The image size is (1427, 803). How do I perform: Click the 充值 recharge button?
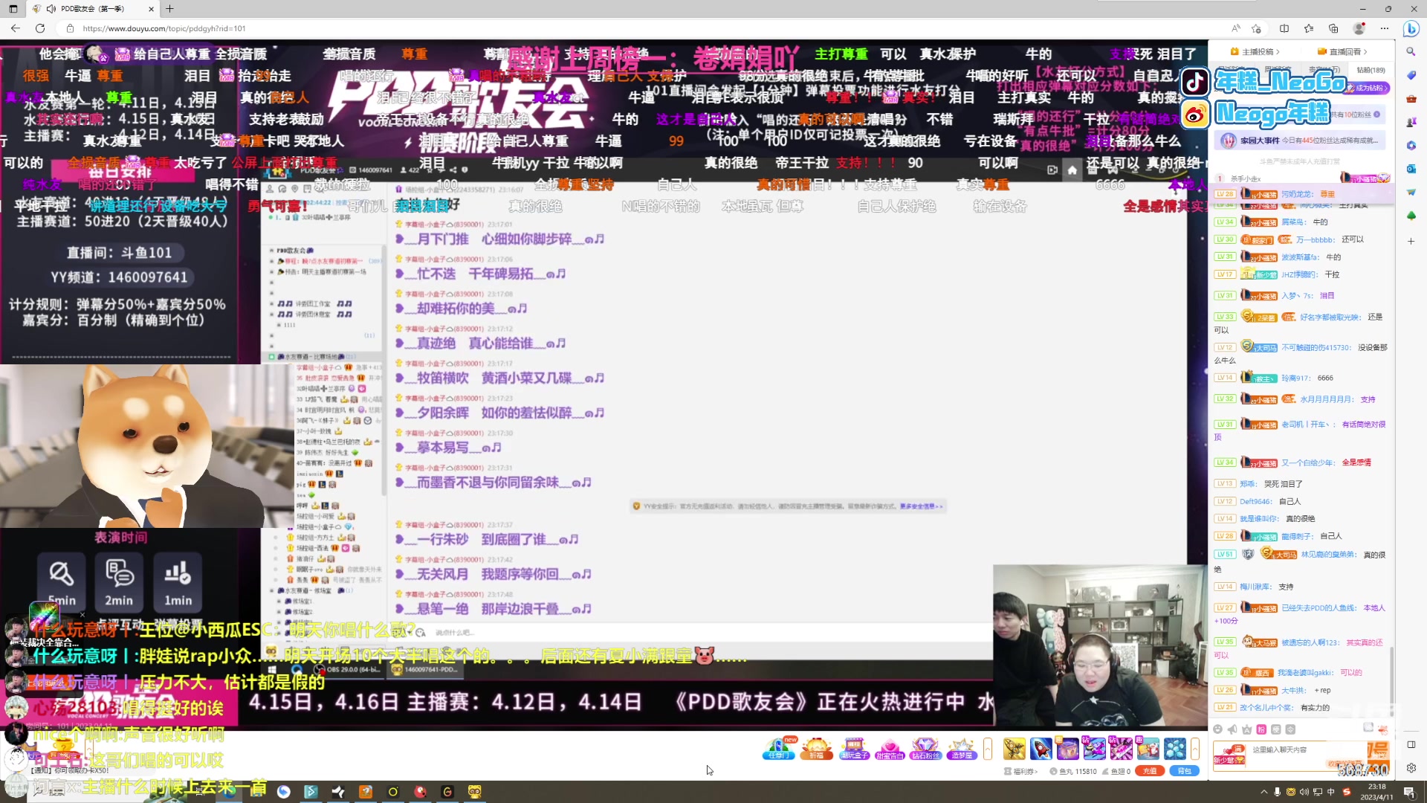pos(1149,771)
